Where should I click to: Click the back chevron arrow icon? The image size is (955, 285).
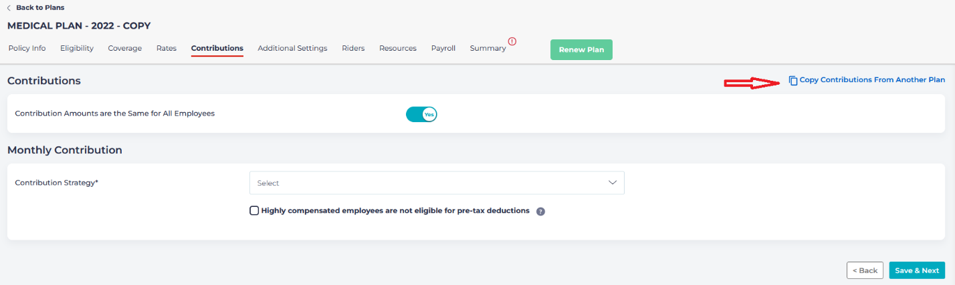9,8
